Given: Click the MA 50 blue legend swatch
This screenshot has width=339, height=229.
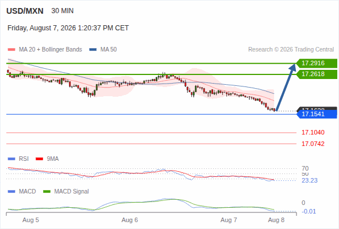Looking at the screenshot, I should [x=93, y=50].
